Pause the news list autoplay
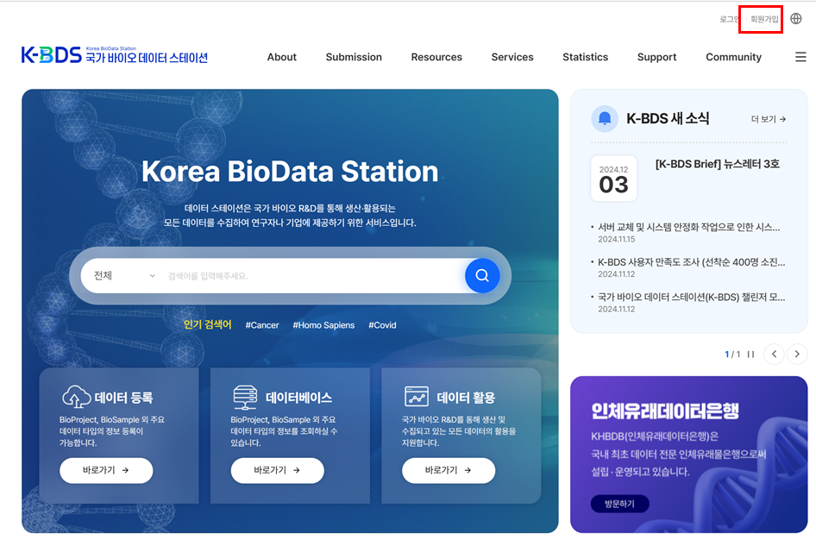This screenshot has height=546, width=816. click(750, 354)
